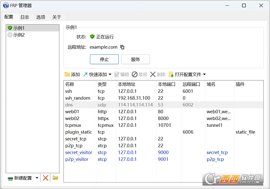Click the 名称 column header
The height and width of the screenshot is (189, 270).
pyautogui.click(x=80, y=84)
